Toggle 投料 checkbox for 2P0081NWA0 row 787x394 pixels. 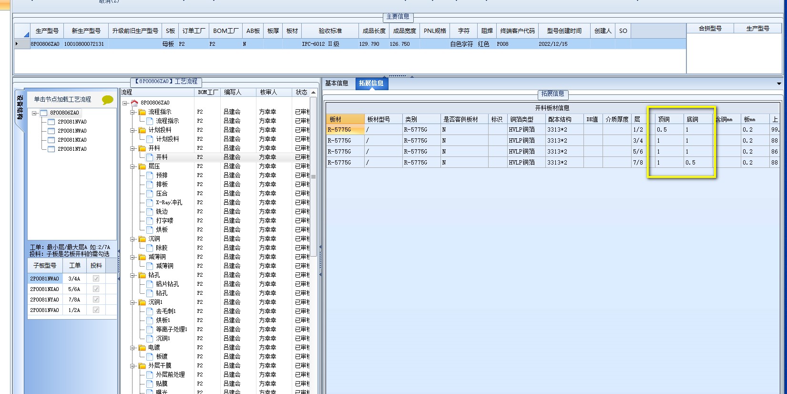(96, 279)
